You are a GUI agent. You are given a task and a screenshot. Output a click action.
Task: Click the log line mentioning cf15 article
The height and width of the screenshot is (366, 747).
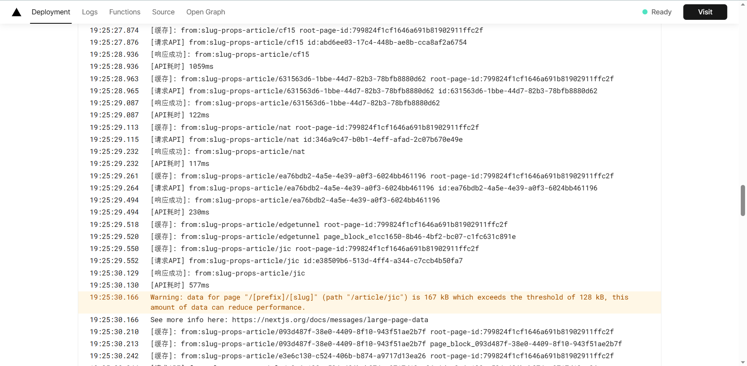pos(316,30)
